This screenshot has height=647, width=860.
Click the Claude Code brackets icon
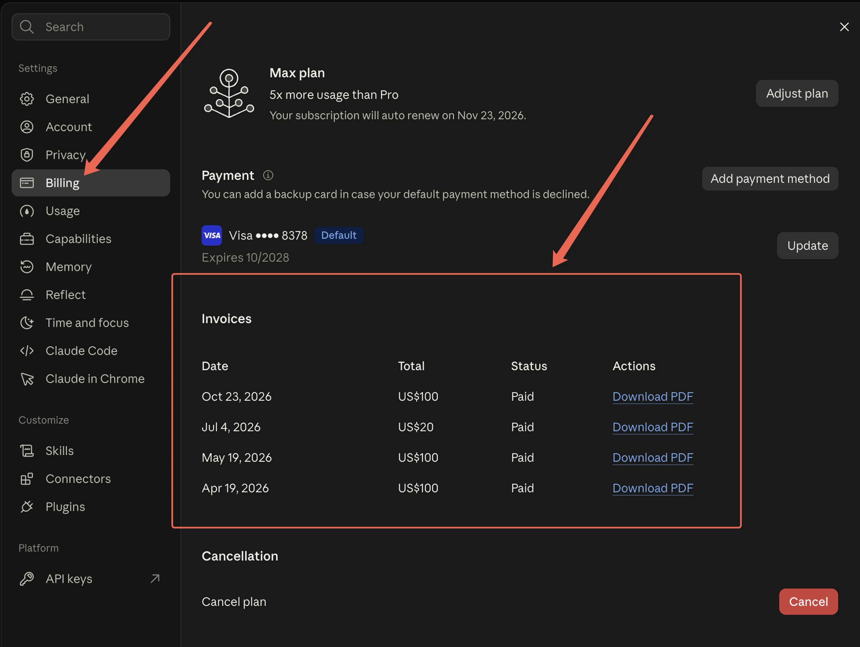[27, 351]
